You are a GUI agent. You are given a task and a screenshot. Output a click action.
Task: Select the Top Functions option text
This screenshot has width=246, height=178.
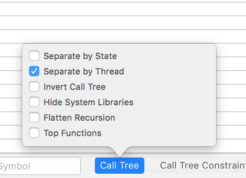pos(73,133)
